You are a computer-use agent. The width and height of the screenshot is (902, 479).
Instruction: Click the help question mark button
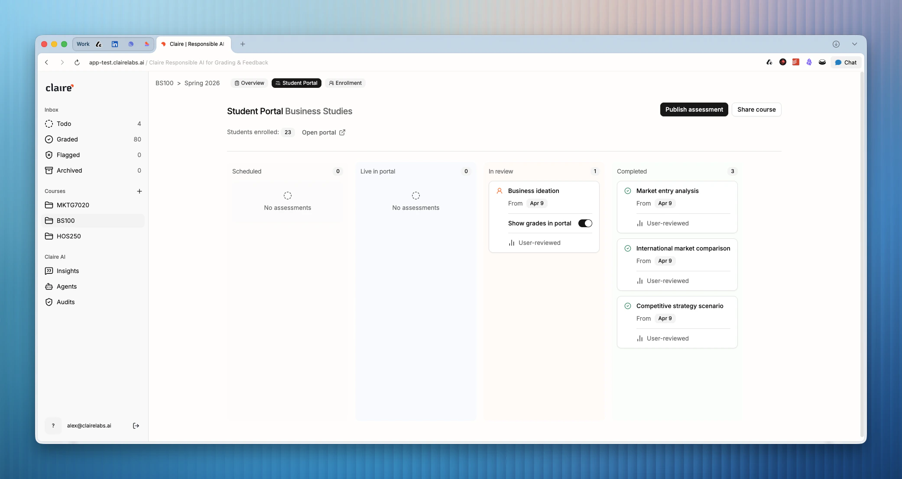53,426
